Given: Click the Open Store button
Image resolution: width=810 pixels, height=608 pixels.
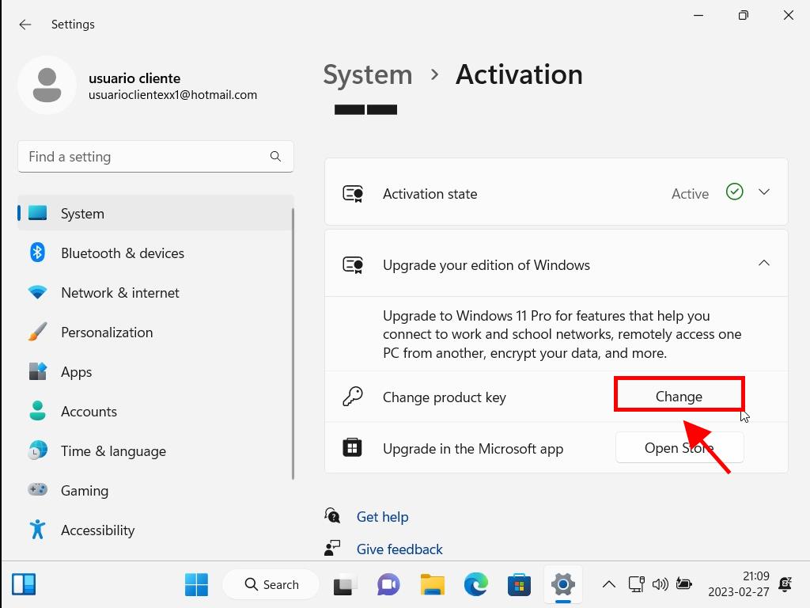Looking at the screenshot, I should tap(679, 448).
